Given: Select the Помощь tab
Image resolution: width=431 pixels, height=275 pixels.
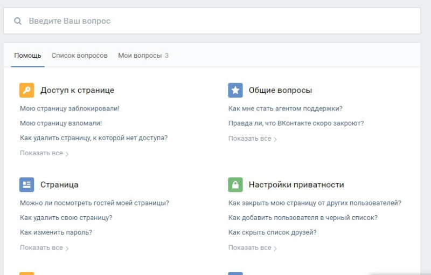Looking at the screenshot, I should click(x=27, y=56).
